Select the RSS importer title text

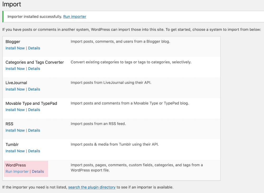pos(9,124)
